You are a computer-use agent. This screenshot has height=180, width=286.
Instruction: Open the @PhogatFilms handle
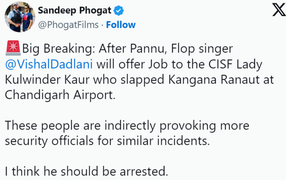click(x=69, y=25)
